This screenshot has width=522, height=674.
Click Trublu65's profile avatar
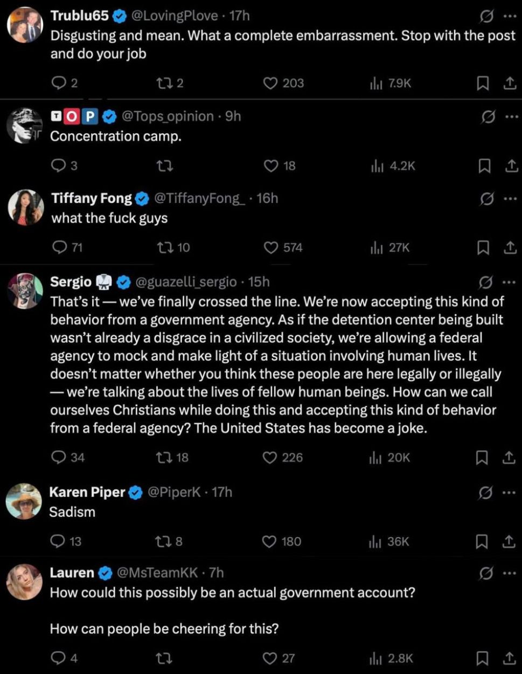[25, 25]
